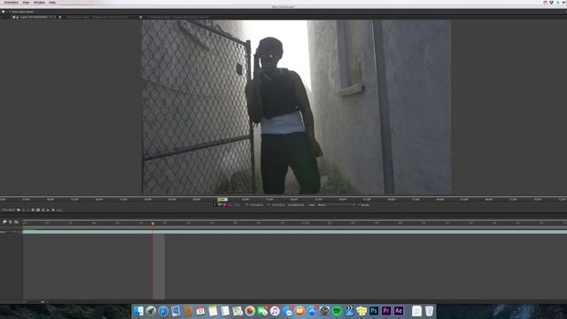Launch Premiere Pro from the dock
This screenshot has height=319, width=567.
(386, 311)
